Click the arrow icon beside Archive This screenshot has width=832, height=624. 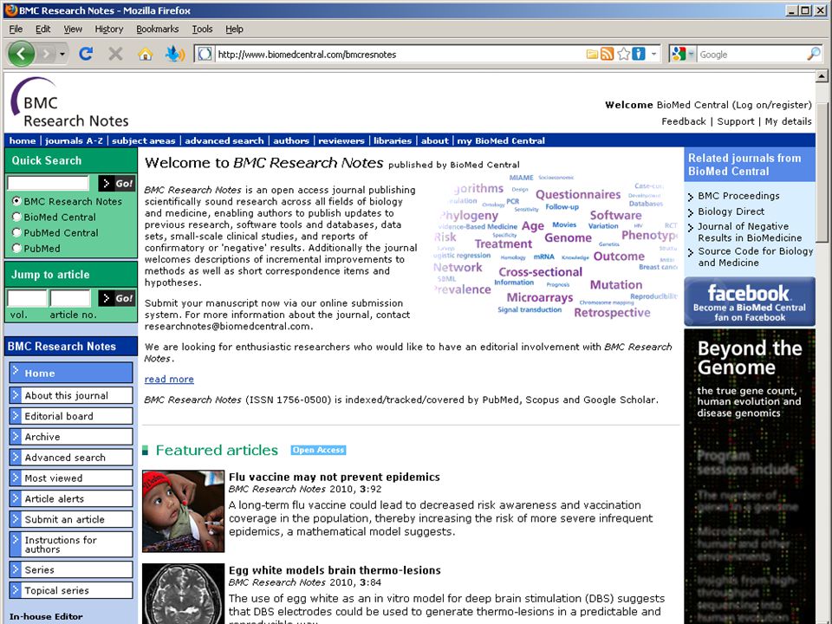tap(16, 436)
